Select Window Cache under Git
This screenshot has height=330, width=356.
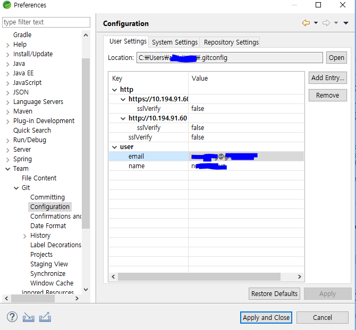tap(52, 283)
